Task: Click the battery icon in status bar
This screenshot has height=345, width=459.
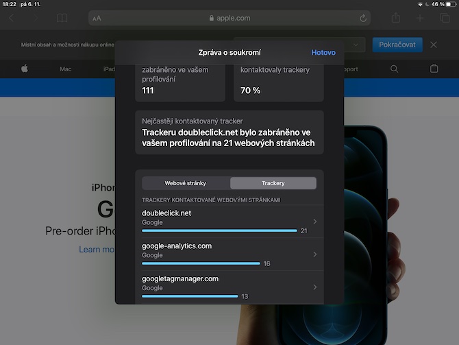Action: 451,4
